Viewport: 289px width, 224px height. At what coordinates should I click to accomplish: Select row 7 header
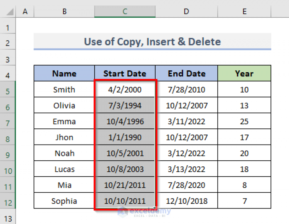[8, 121]
